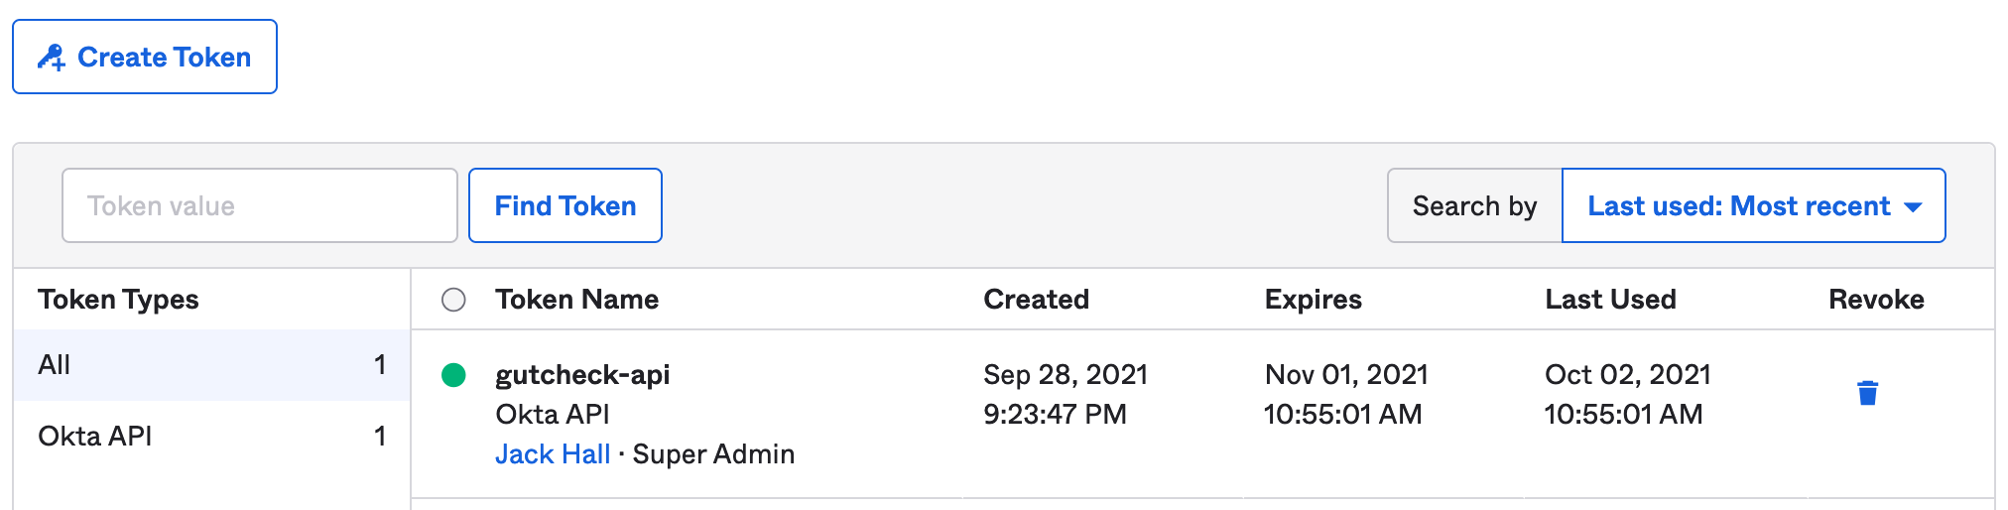Image resolution: width=2008 pixels, height=510 pixels.
Task: Click the Revoke column header
Action: click(x=1876, y=300)
